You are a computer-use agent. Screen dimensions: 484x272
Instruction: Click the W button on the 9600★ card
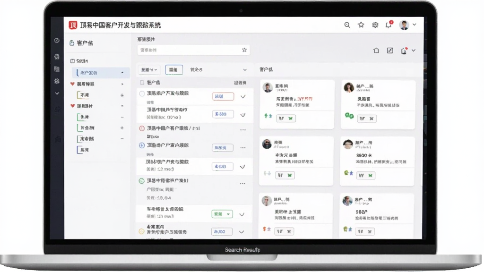pos(361,176)
